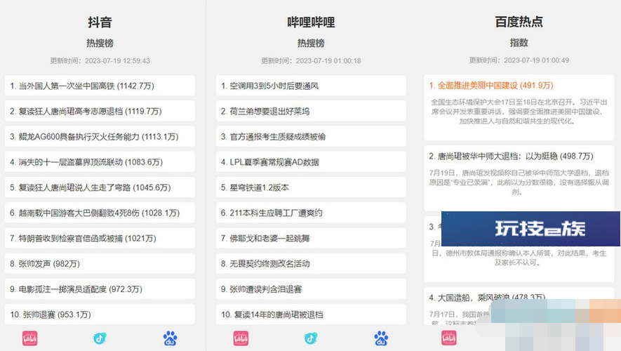Click the 百度热点 panel title

[x=519, y=21]
